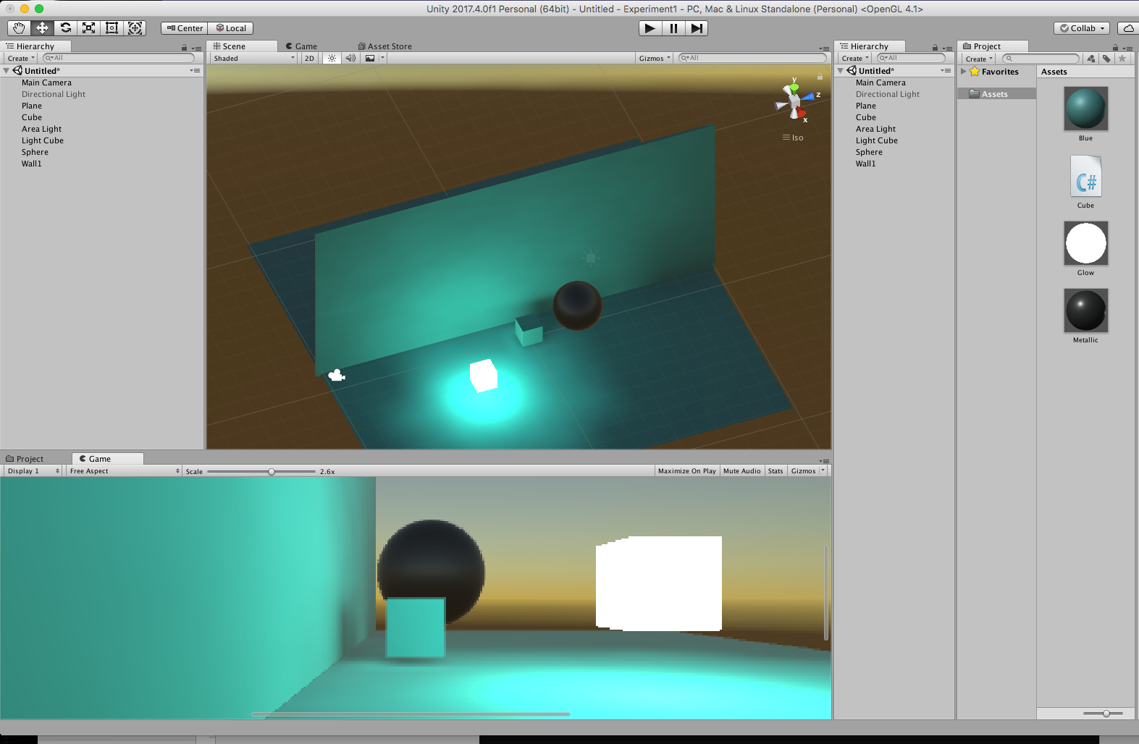
Task: Toggle the Stats overlay
Action: pos(776,471)
